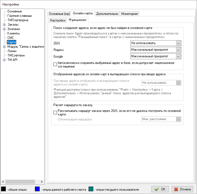Click the teal current user options swatch
Viewport: 197px width, 194px height.
91,189
